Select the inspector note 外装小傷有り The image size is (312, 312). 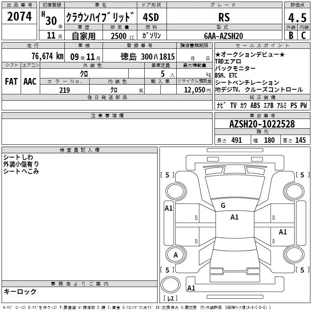[21, 164]
